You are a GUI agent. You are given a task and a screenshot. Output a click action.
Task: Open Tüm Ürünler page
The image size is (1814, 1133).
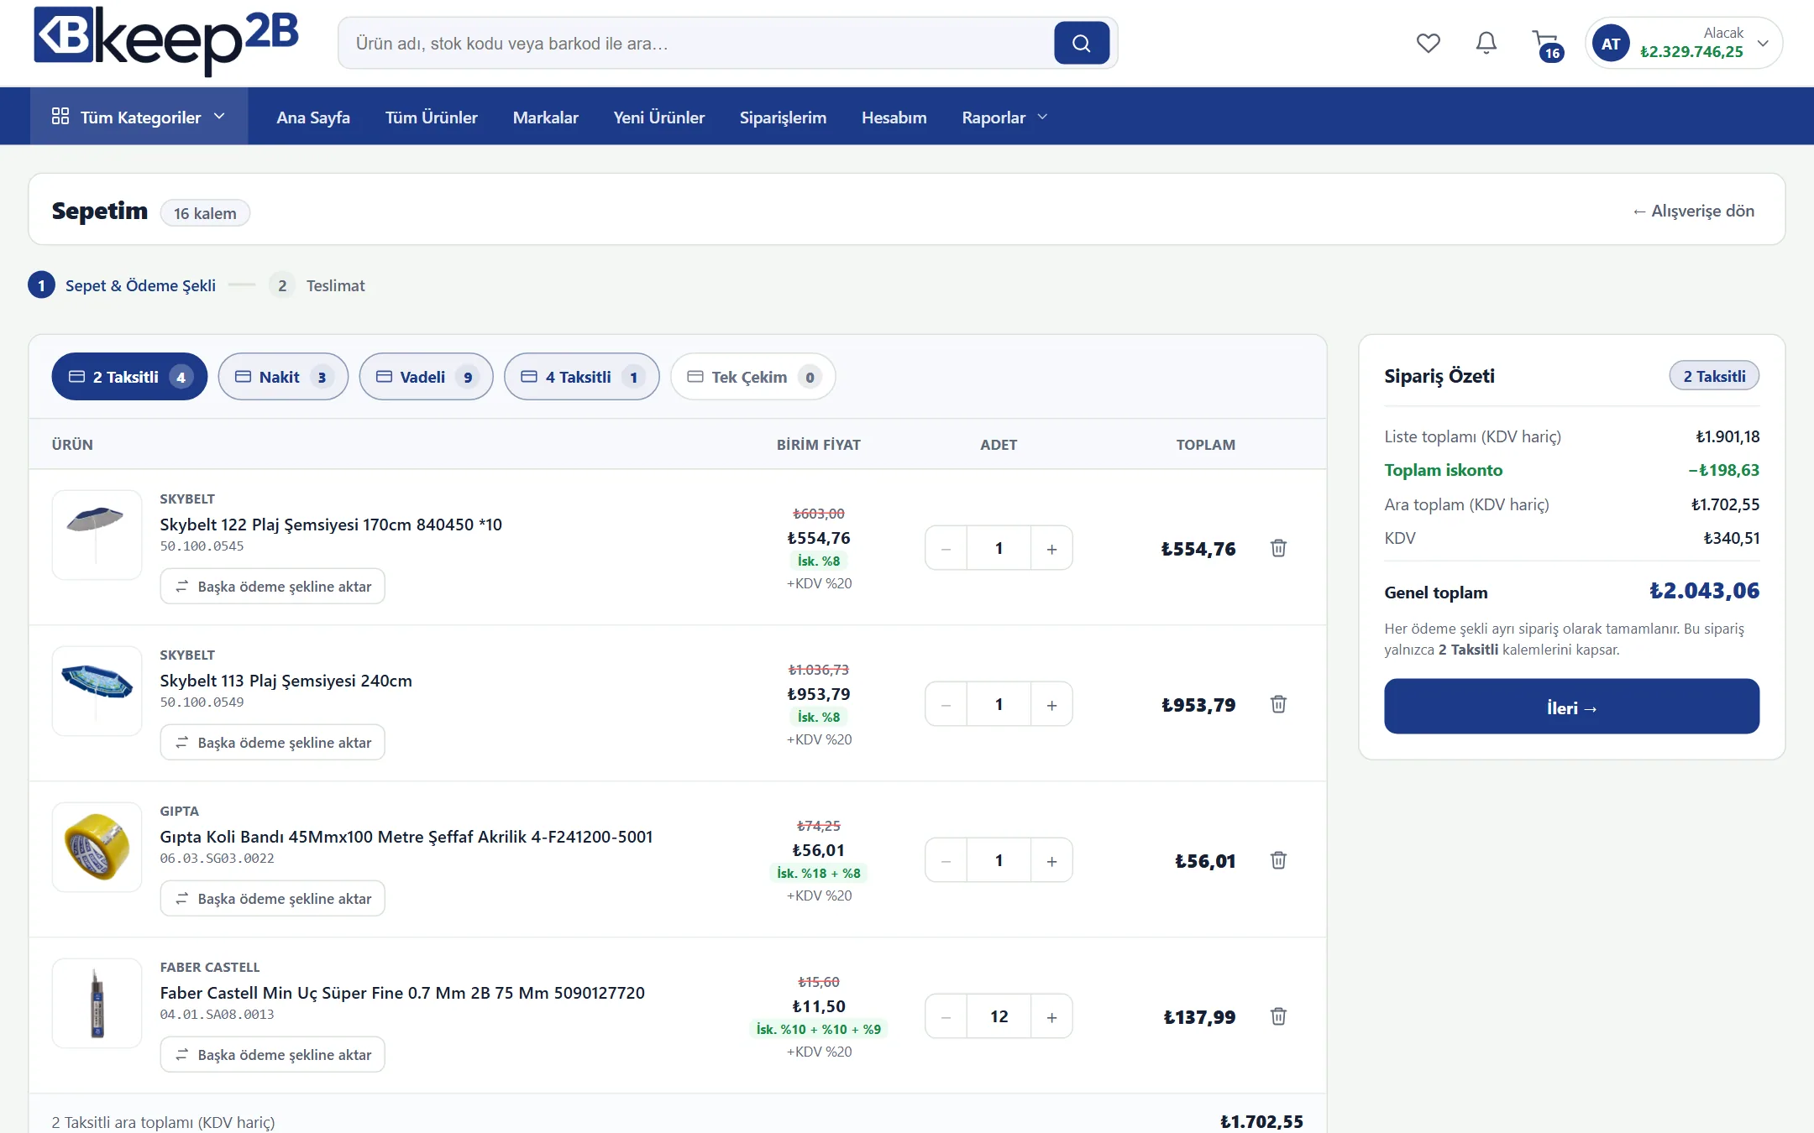[431, 117]
